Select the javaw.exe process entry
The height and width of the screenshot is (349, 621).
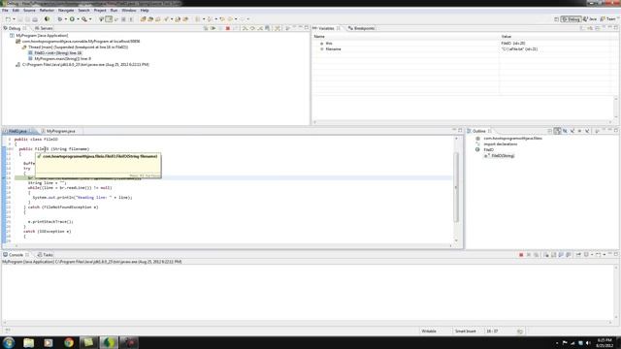85,65
